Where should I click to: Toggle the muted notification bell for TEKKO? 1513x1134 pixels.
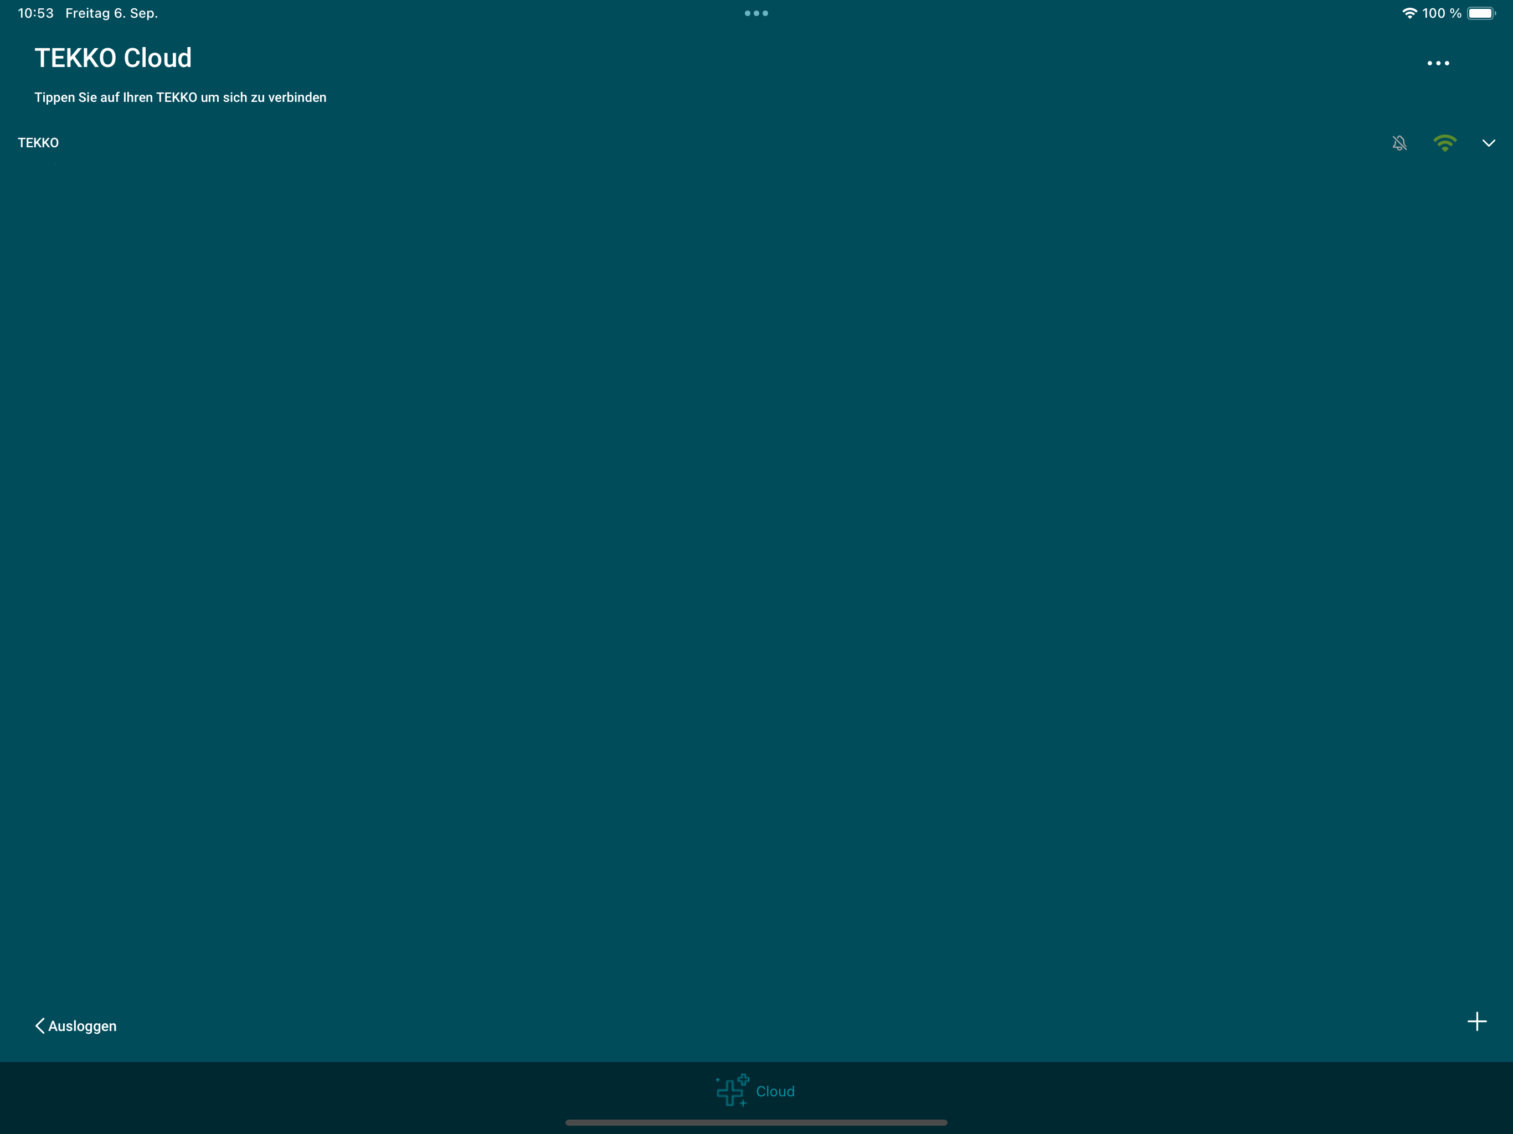tap(1399, 143)
